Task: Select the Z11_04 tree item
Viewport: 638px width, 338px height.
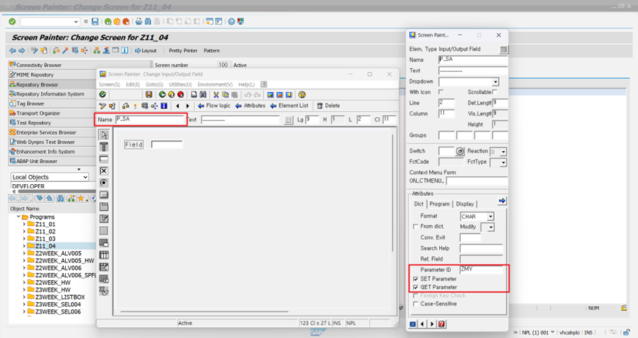Action: (45, 246)
